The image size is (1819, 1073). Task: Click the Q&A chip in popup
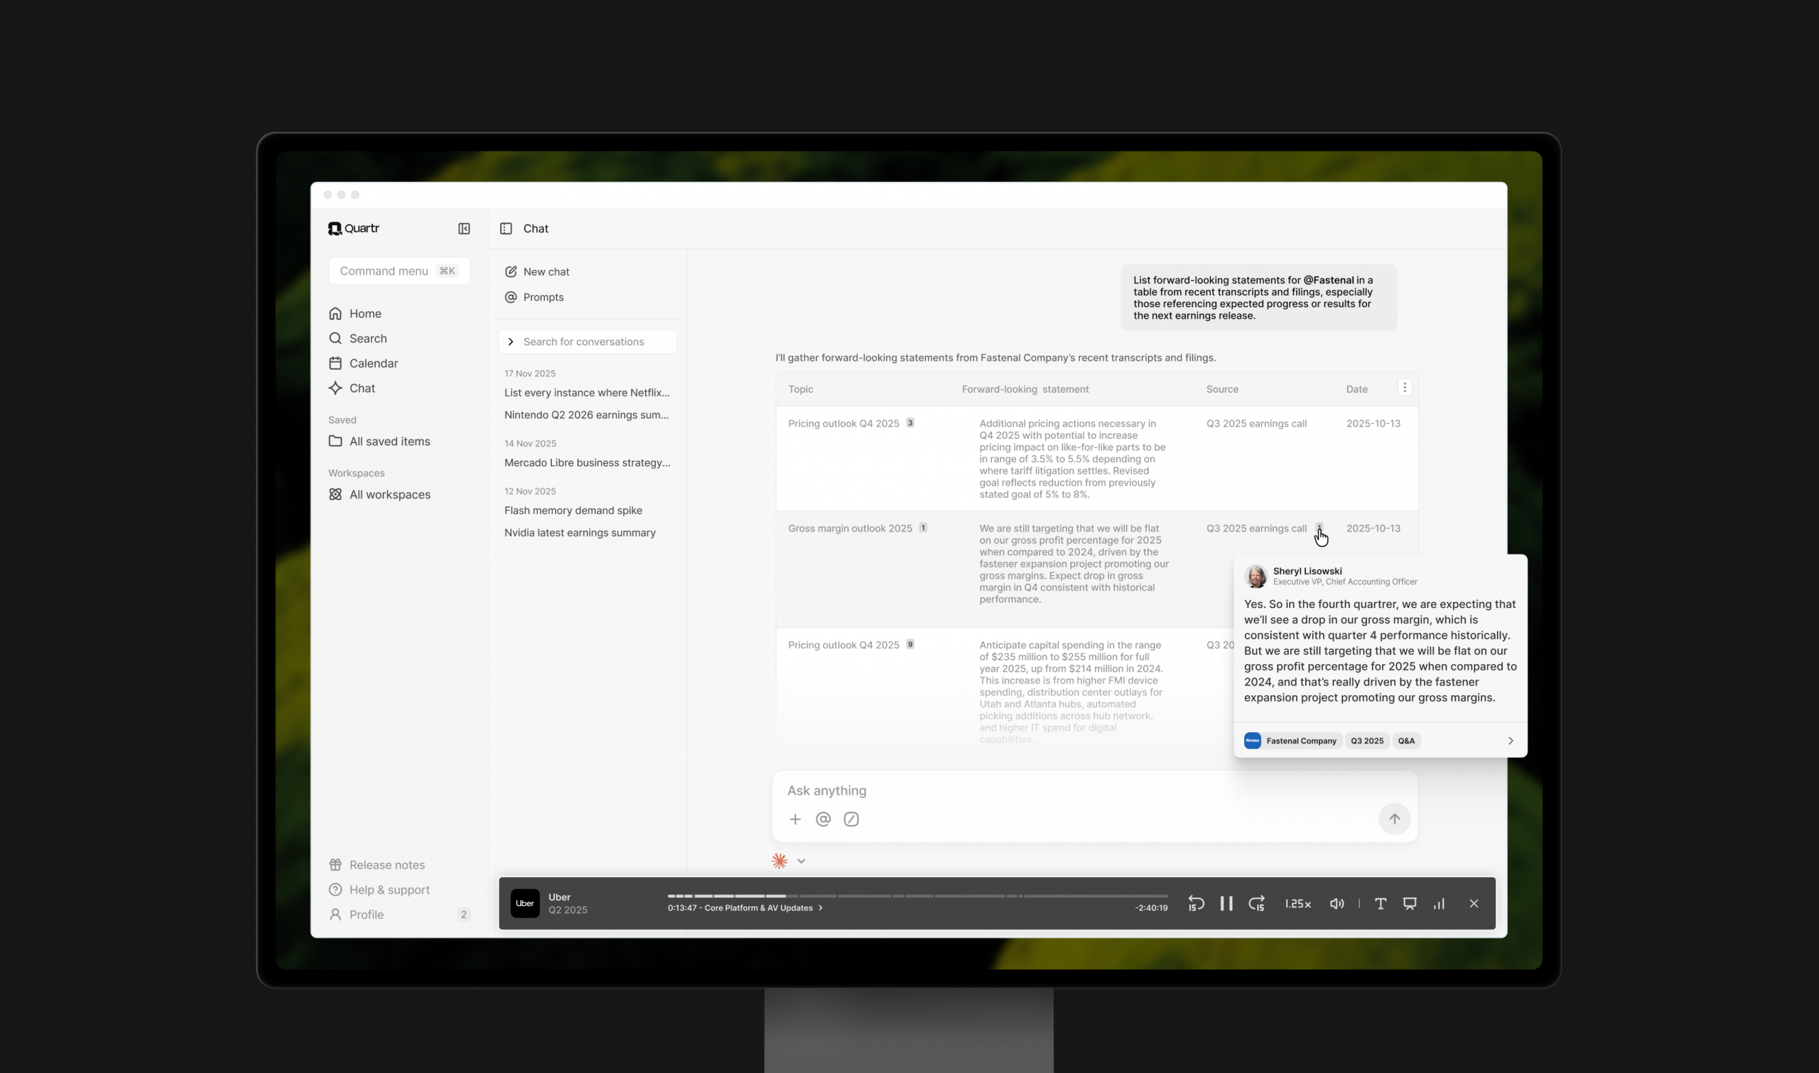pos(1407,741)
